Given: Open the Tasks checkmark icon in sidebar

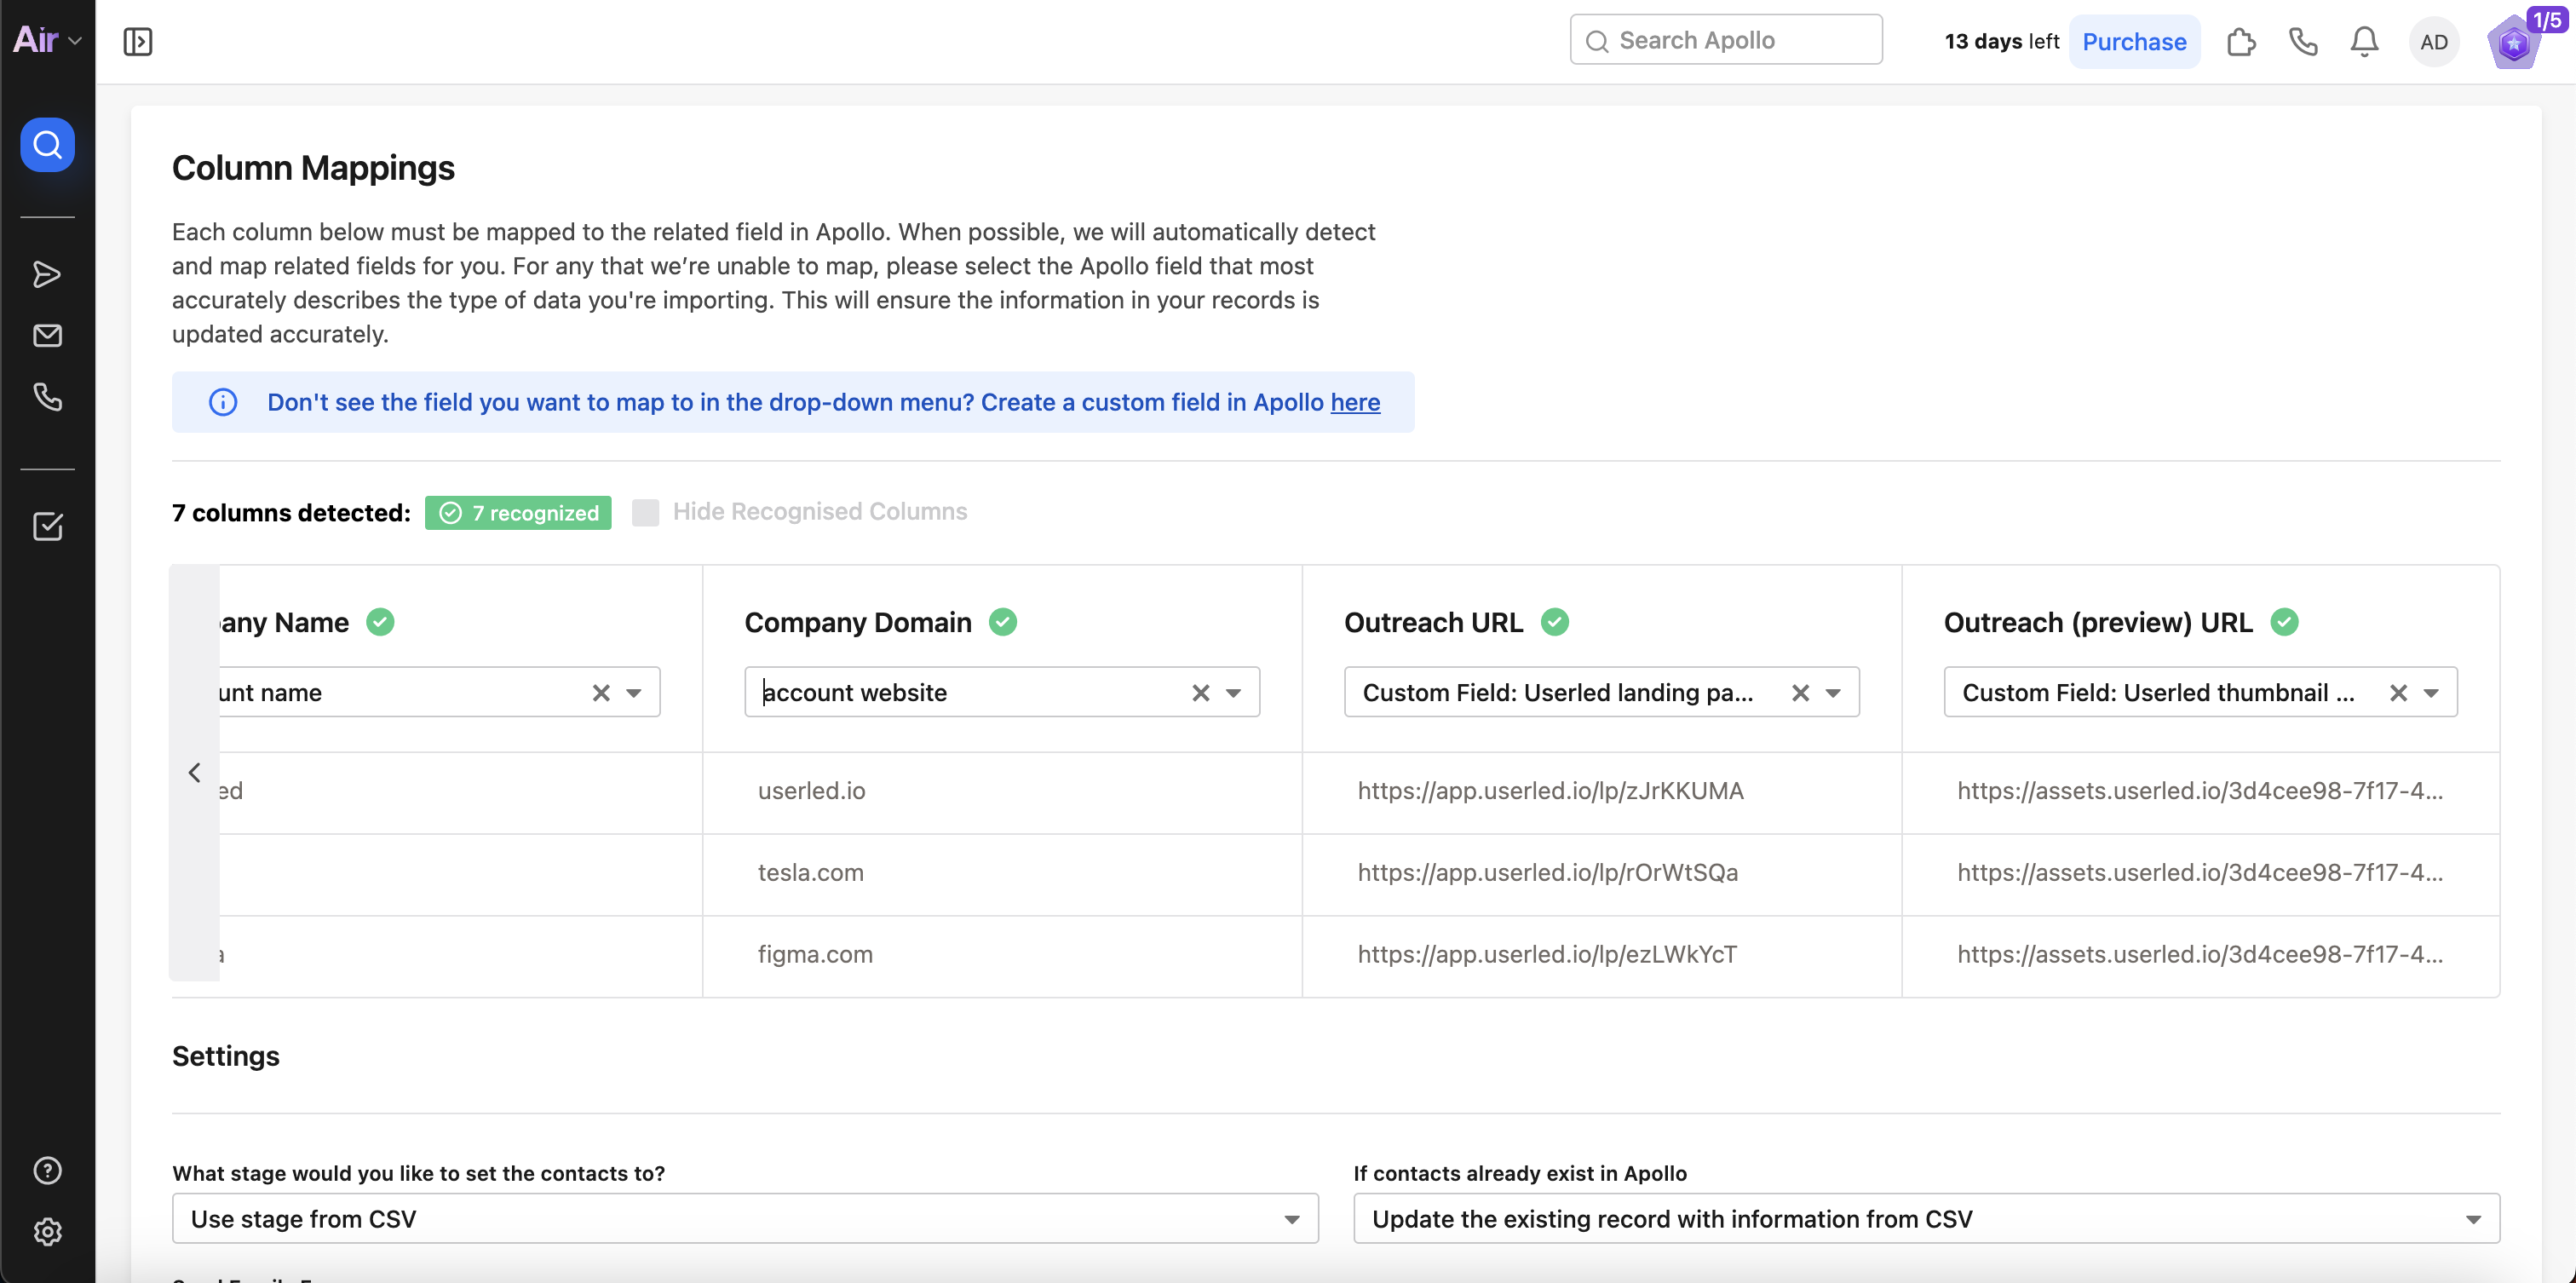Looking at the screenshot, I should tap(47, 526).
